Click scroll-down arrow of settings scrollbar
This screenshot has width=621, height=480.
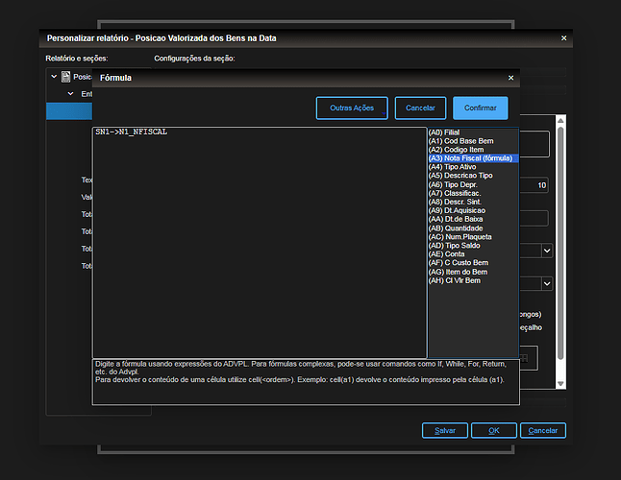[x=560, y=384]
